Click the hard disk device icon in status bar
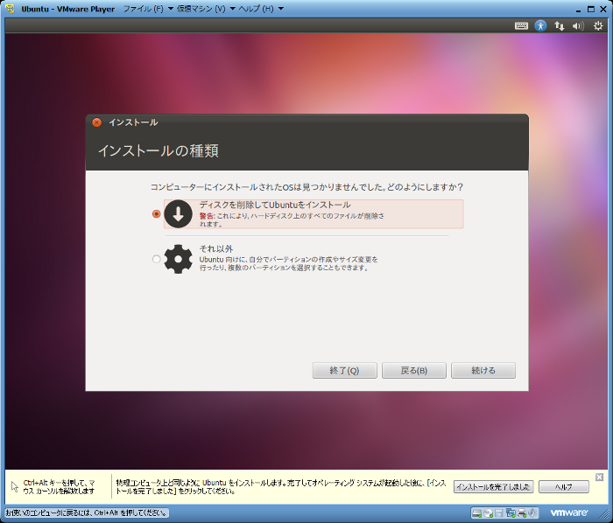613x523 pixels. point(476,513)
